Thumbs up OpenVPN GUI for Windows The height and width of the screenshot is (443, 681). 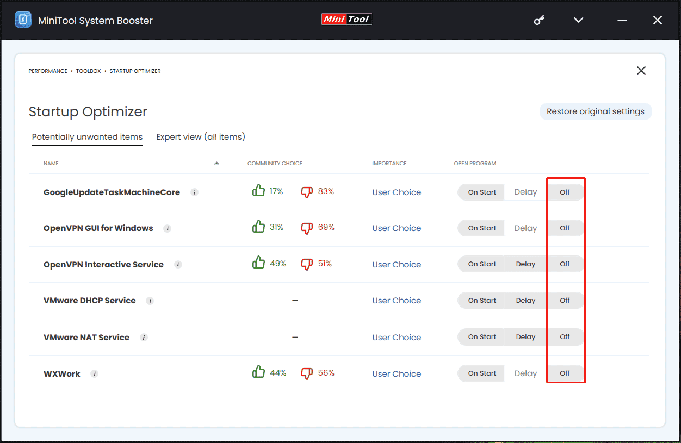click(x=258, y=227)
